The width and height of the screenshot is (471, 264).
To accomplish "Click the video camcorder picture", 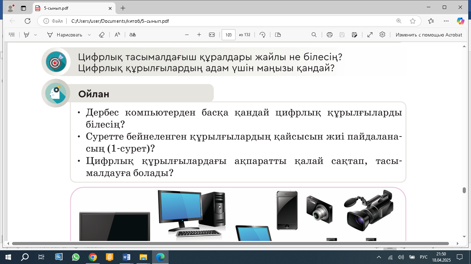I will (x=369, y=210).
